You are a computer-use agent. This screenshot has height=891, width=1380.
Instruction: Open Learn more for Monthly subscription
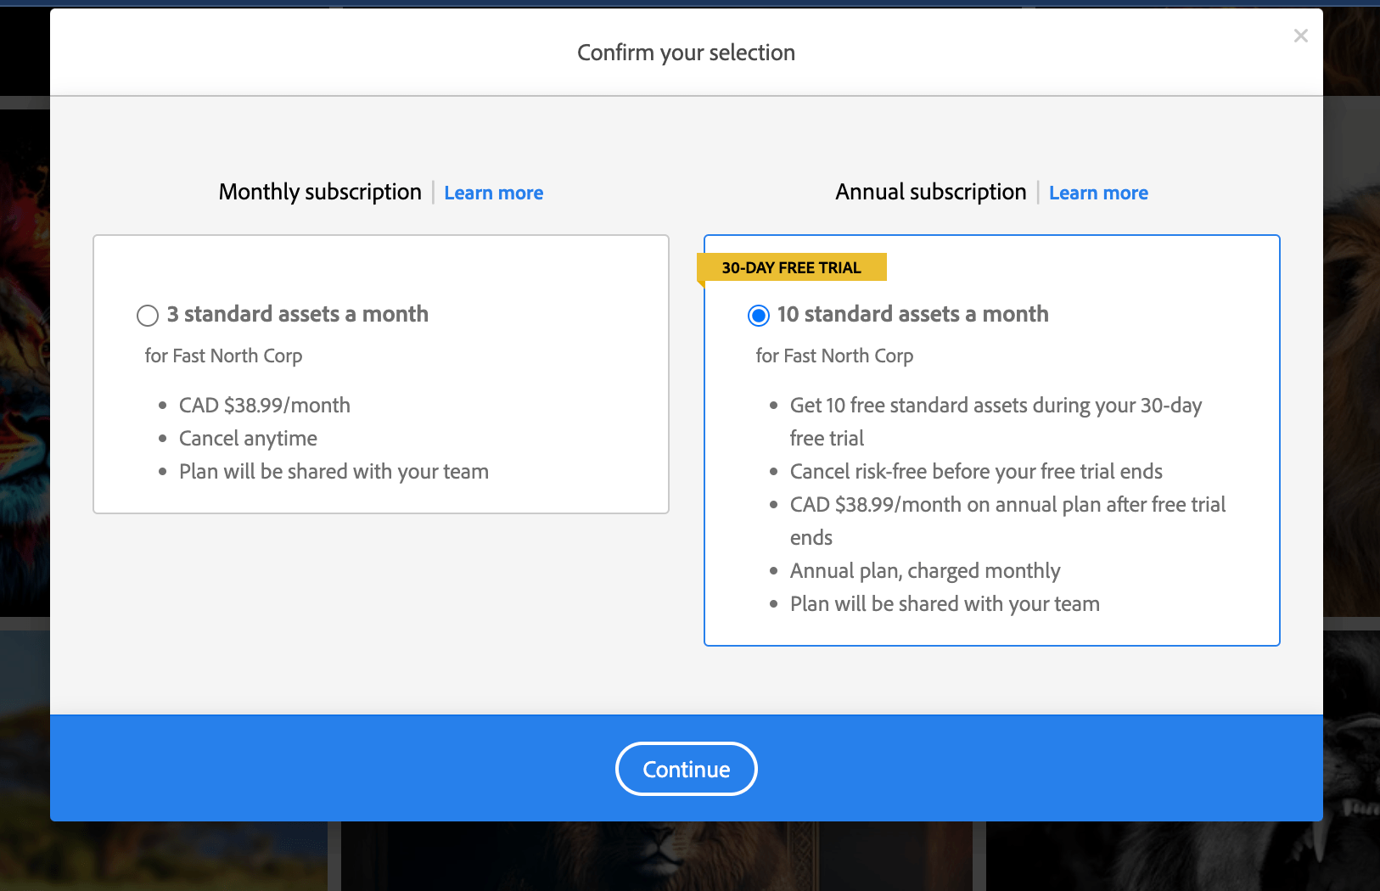(x=493, y=193)
